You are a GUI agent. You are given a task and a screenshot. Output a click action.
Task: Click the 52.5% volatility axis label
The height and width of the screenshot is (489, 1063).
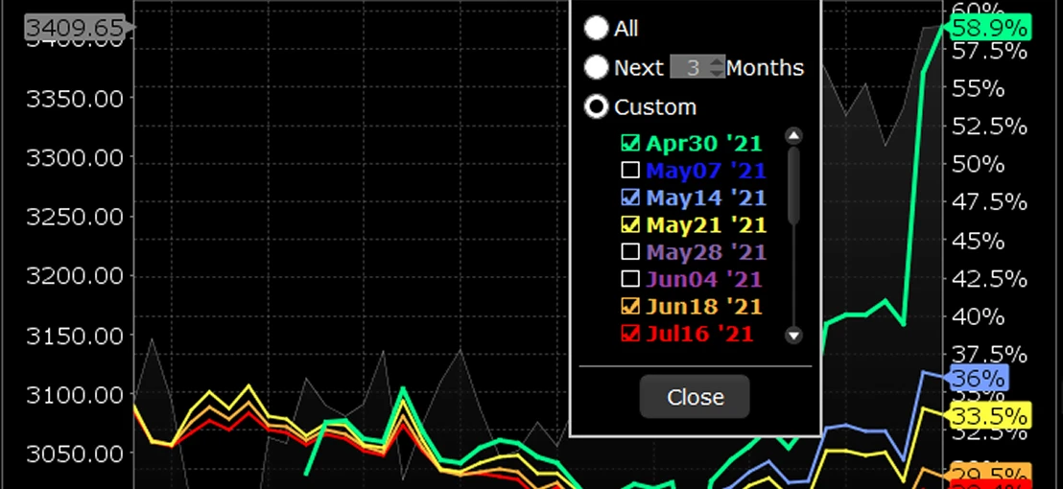[990, 126]
